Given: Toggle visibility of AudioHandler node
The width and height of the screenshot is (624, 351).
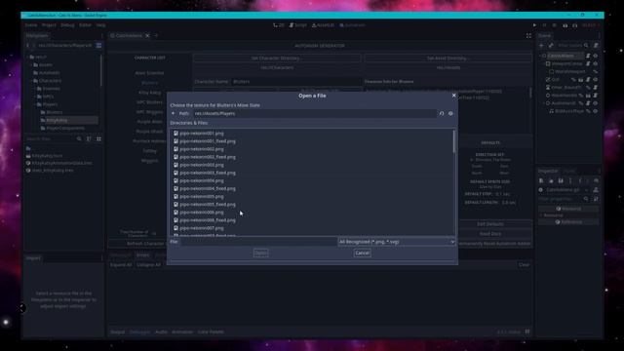Looking at the screenshot, I should tap(596, 103).
